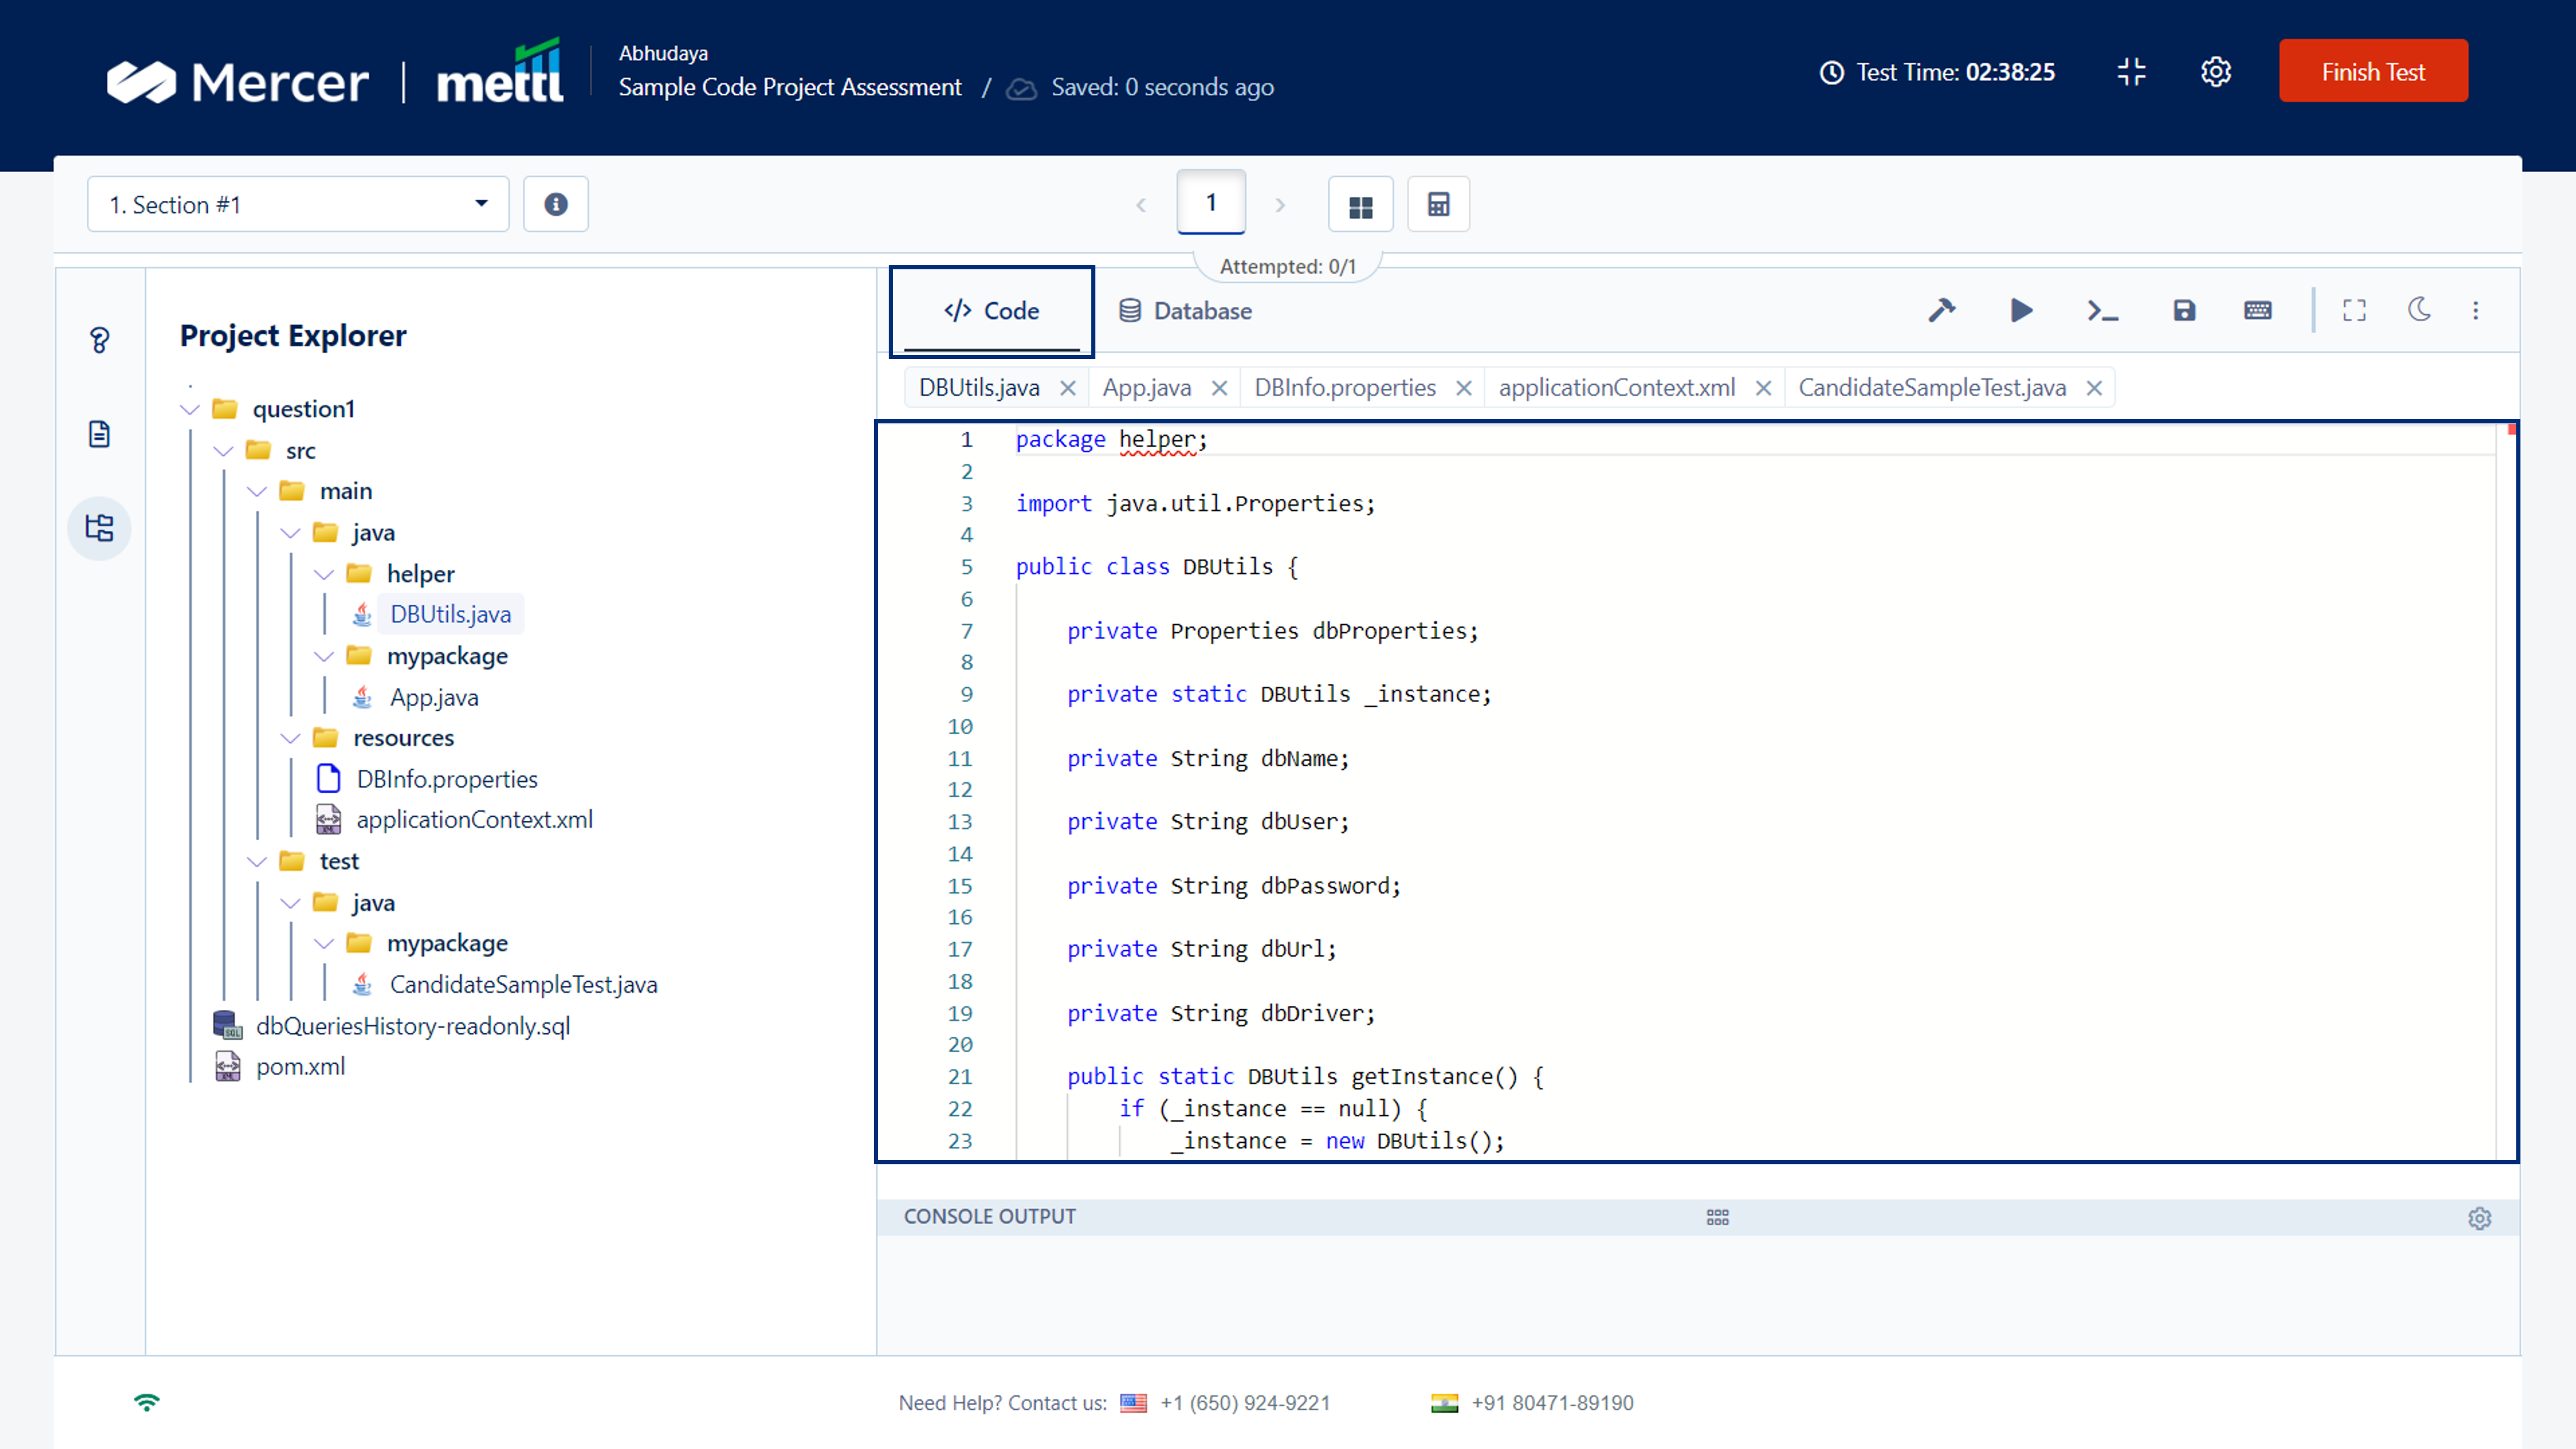The height and width of the screenshot is (1449, 2576).
Task: Click the Mercer Mettl logo
Action: tap(335, 73)
